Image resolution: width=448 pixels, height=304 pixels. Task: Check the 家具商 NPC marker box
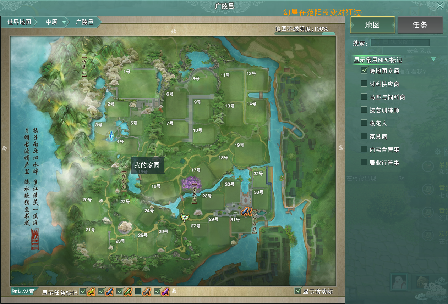(x=364, y=136)
